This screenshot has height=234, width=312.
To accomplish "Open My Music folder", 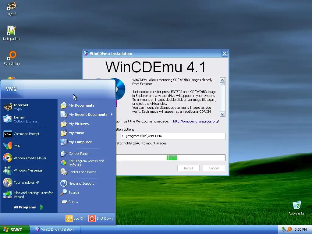I will (87, 133).
